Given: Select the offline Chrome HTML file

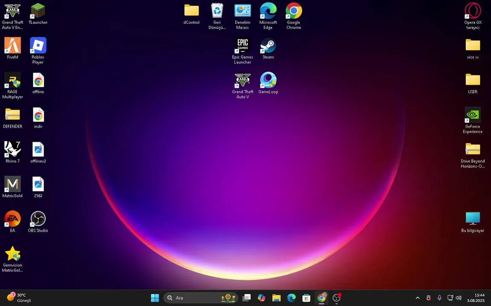Looking at the screenshot, I should (38, 83).
